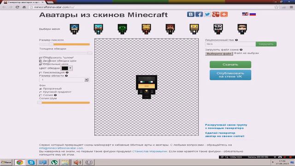
Task: Pick the gold Iron Man sample skin
Action: [146, 29]
